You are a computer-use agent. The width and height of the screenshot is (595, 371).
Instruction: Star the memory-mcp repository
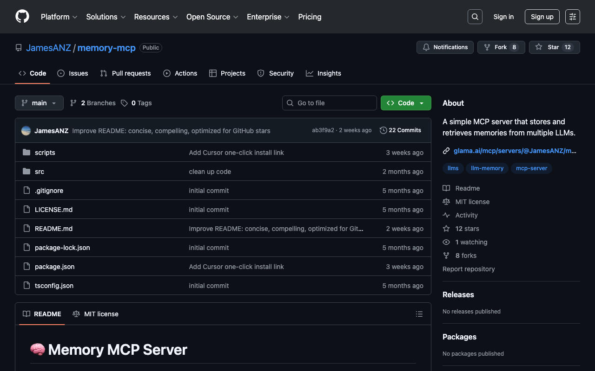pyautogui.click(x=554, y=47)
